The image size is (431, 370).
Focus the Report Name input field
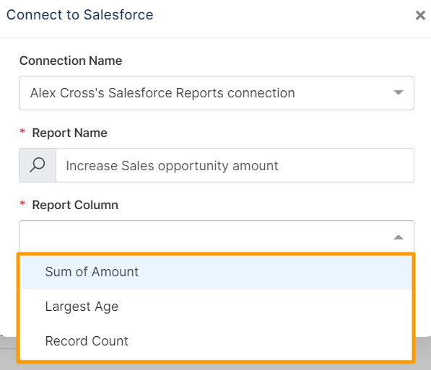pos(235,165)
